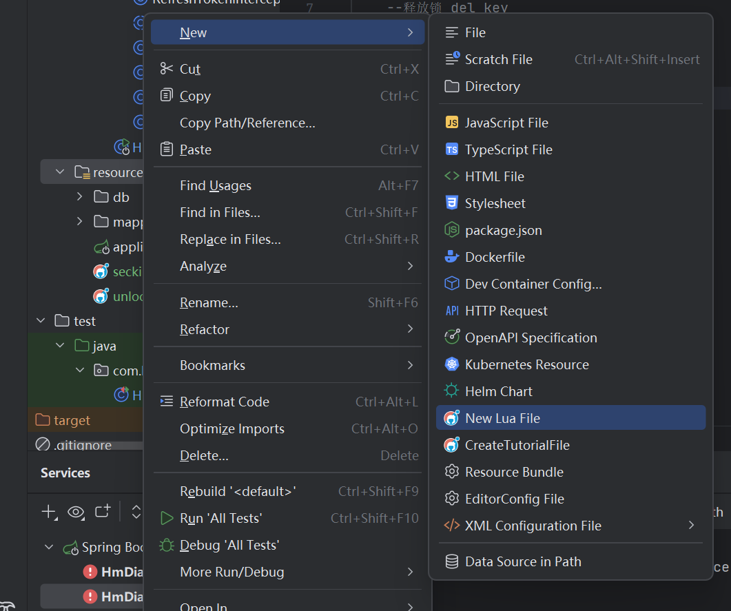The width and height of the screenshot is (731, 611).
Task: Select the seckill Lua file in resources
Action: click(127, 271)
